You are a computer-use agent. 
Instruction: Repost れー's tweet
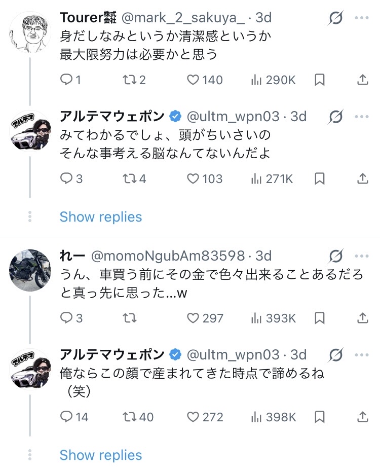point(131,318)
